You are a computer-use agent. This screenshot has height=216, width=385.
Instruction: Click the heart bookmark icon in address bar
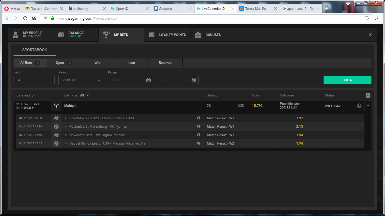click(367, 18)
